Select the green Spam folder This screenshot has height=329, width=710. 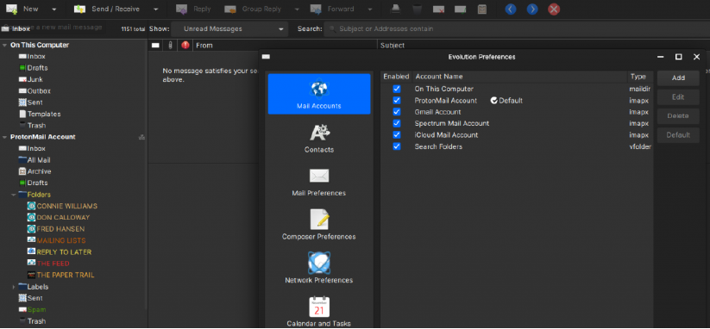32,310
